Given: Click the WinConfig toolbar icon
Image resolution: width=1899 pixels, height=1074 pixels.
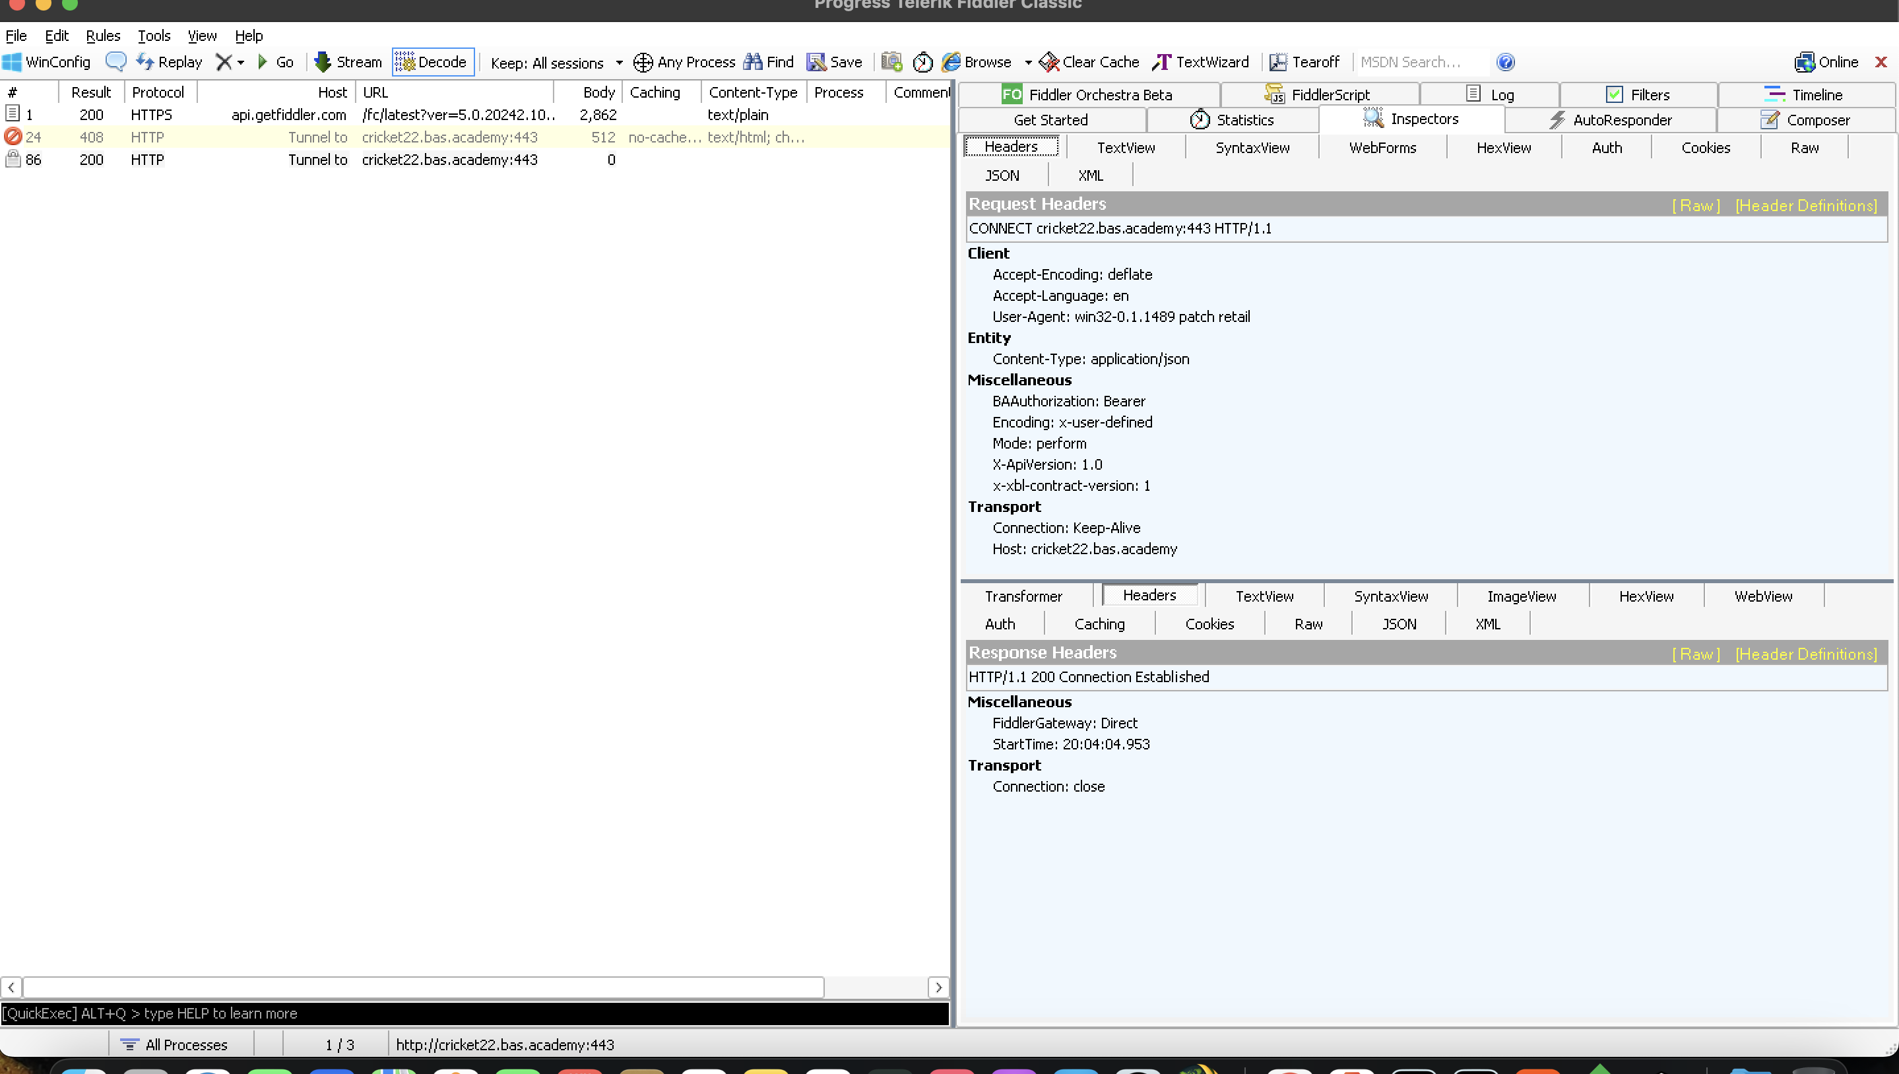Looking at the screenshot, I should 46,62.
